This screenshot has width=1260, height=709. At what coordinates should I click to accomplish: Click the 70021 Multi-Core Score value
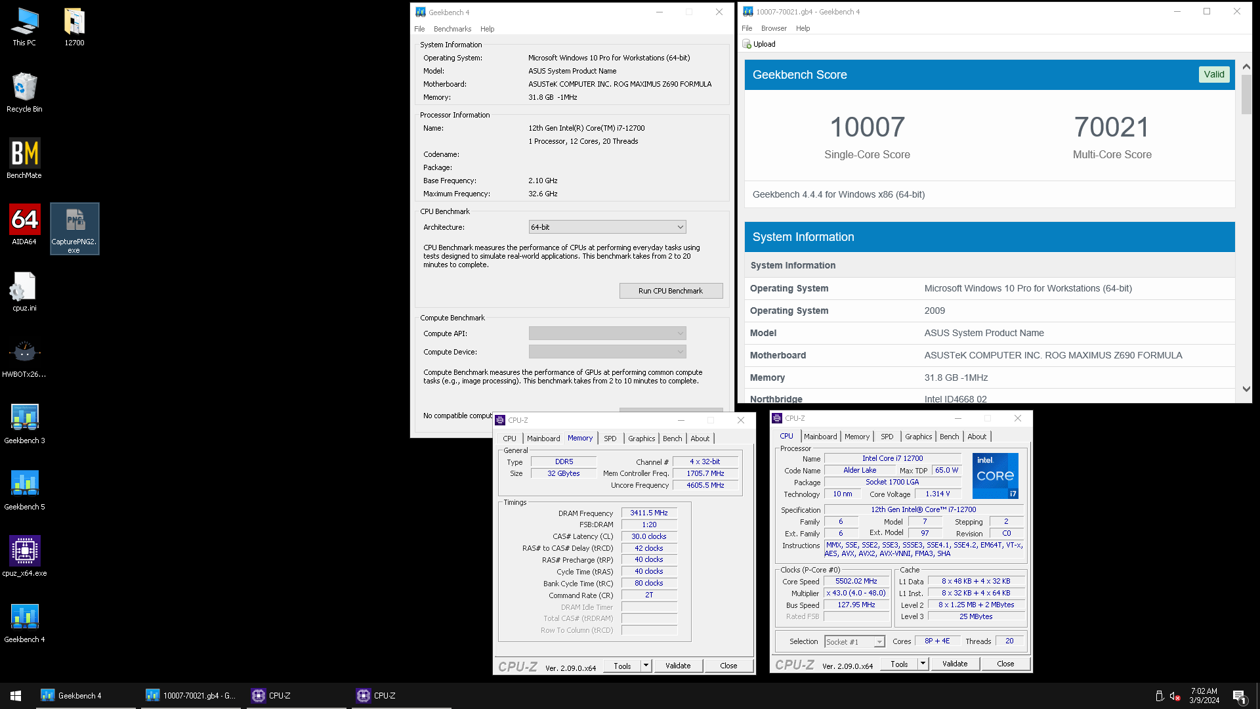(x=1112, y=127)
